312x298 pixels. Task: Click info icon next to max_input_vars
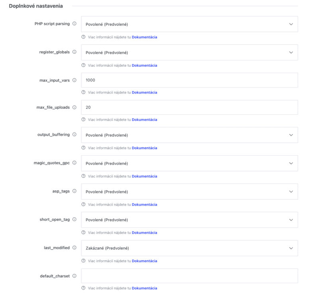coord(75,80)
